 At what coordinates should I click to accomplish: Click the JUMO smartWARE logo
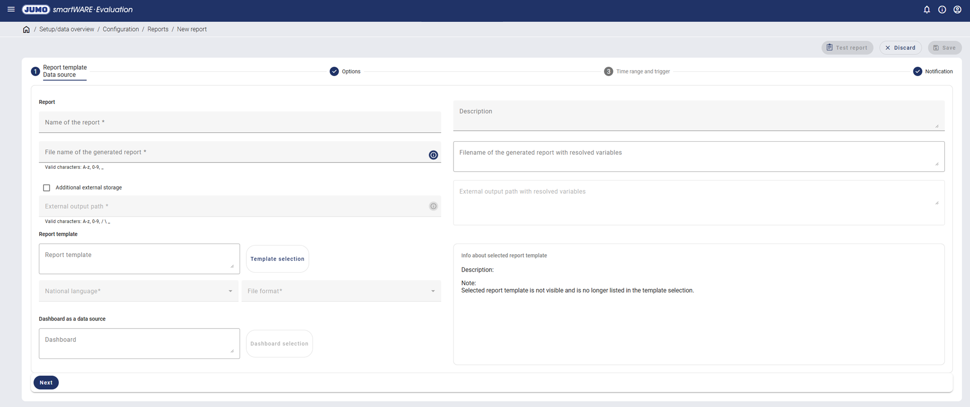(x=78, y=9)
